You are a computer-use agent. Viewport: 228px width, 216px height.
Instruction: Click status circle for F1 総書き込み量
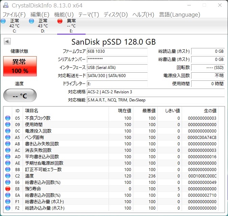click(x=8, y=201)
